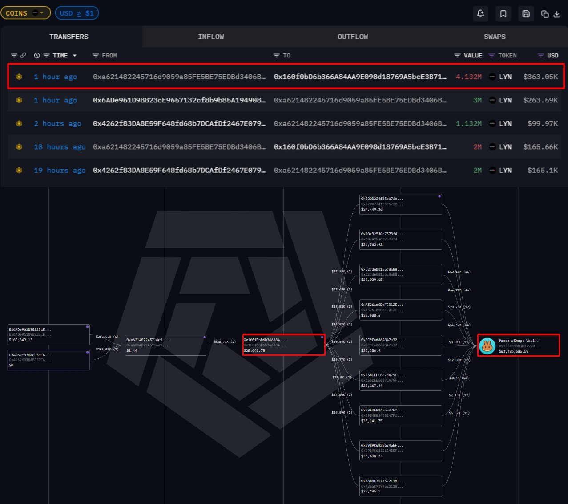Switch to the SWAPS tab
This screenshot has width=568, height=504.
coord(495,37)
